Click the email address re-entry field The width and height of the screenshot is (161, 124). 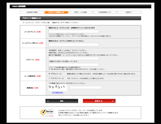[x=74, y=44]
